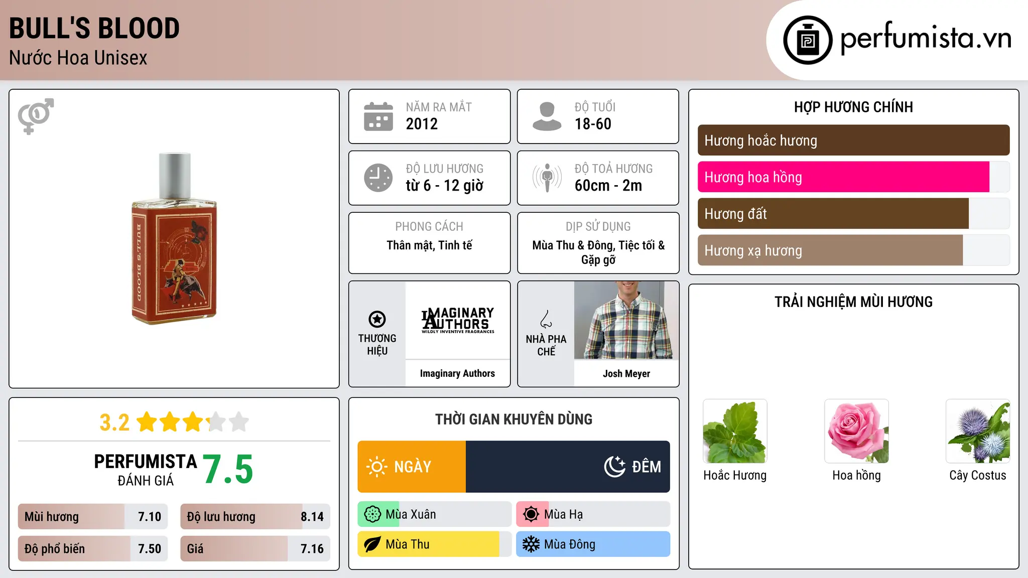Click the snowflake icon for Mùa Đông

(531, 544)
